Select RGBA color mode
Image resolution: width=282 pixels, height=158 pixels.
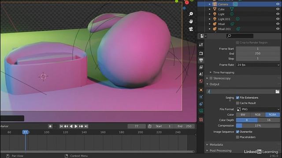272,115
